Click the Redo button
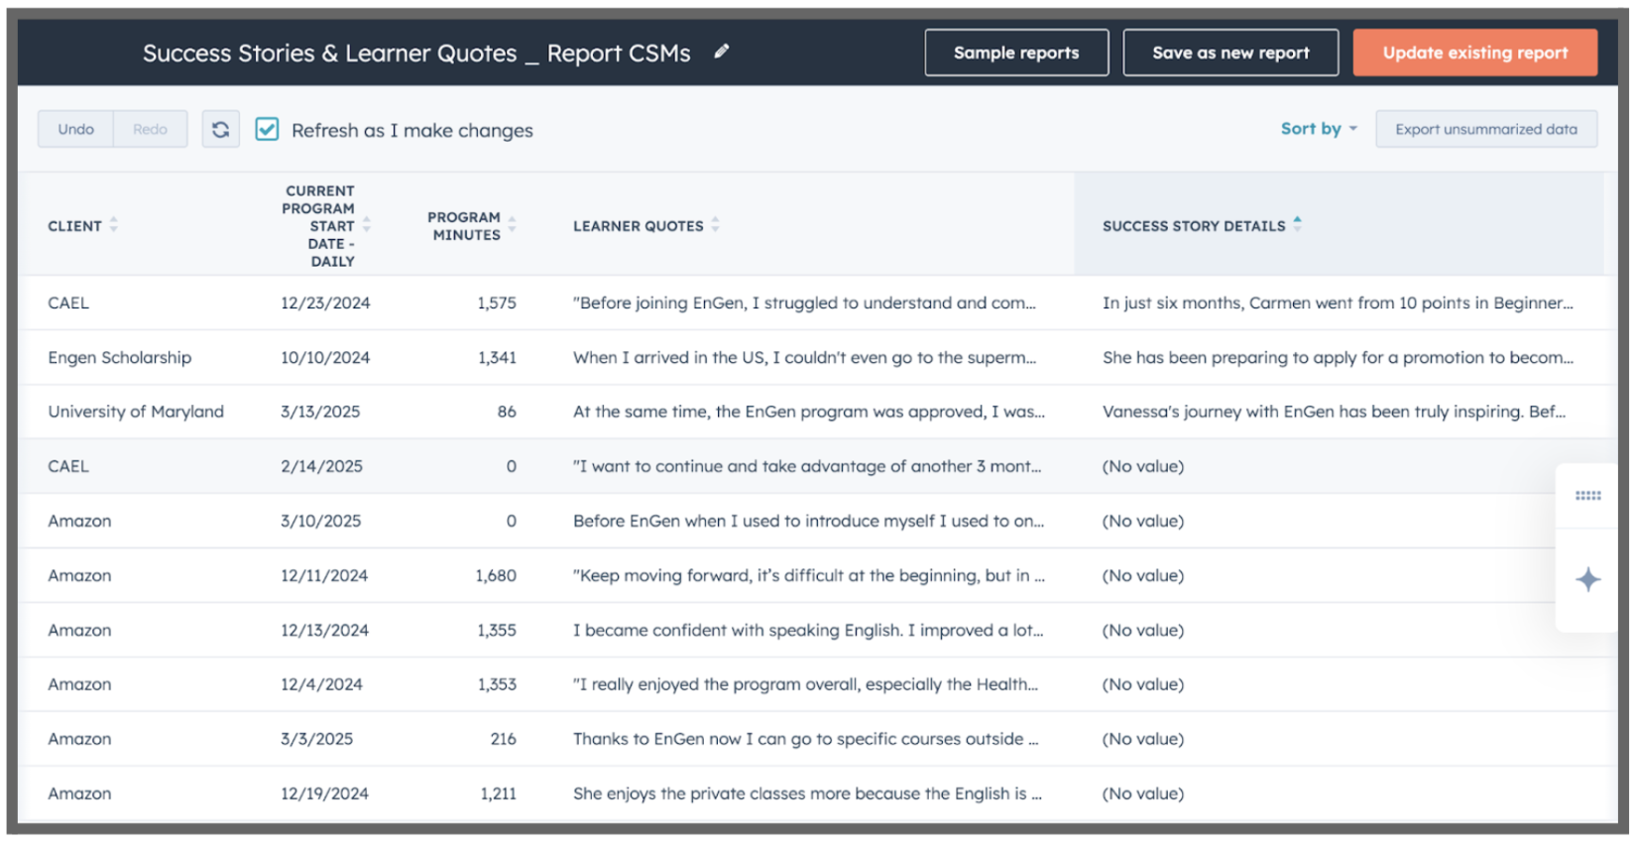Screen dimensions: 1634x847 point(151,129)
